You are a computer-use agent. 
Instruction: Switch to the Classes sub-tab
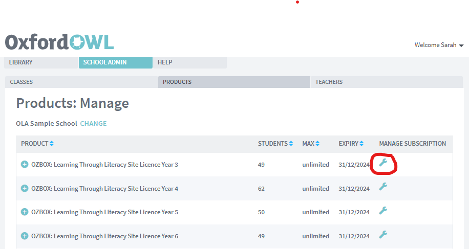[81, 82]
